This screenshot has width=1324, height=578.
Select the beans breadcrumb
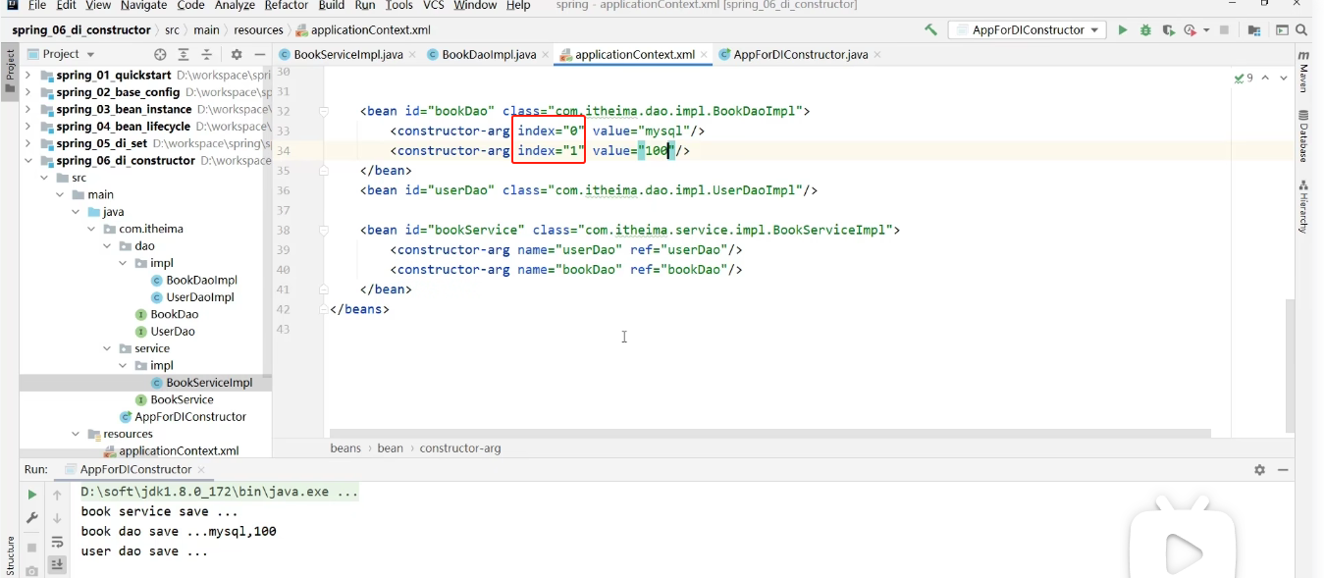click(345, 448)
